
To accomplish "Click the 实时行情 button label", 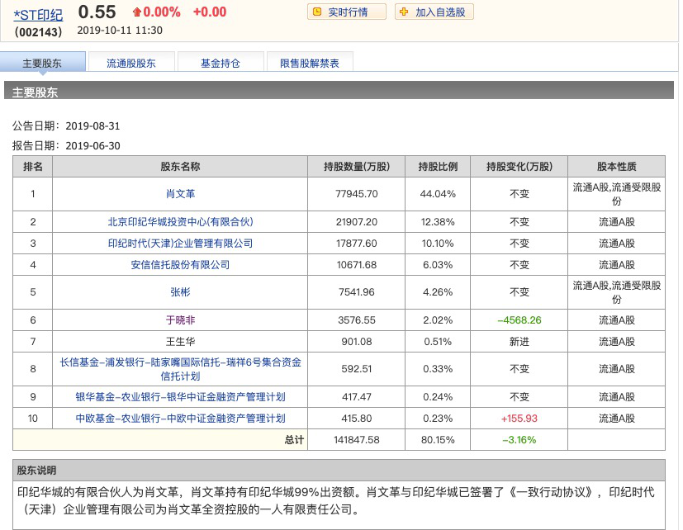I will click(x=348, y=12).
